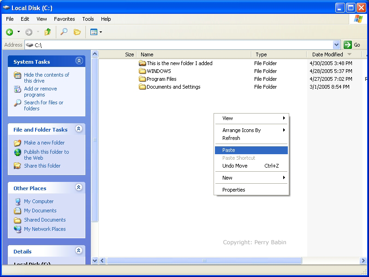Click the horizontal scroll right arrow

coord(363,260)
